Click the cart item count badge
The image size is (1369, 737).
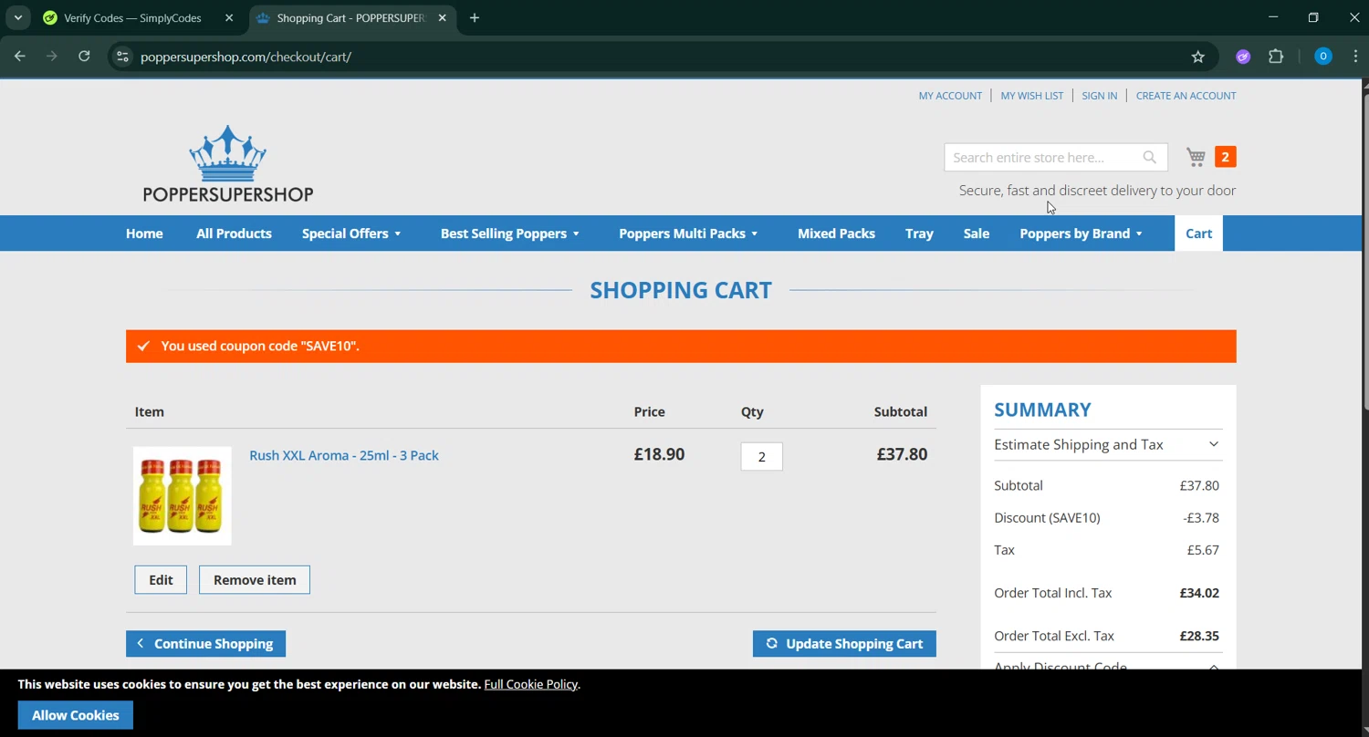1225,157
